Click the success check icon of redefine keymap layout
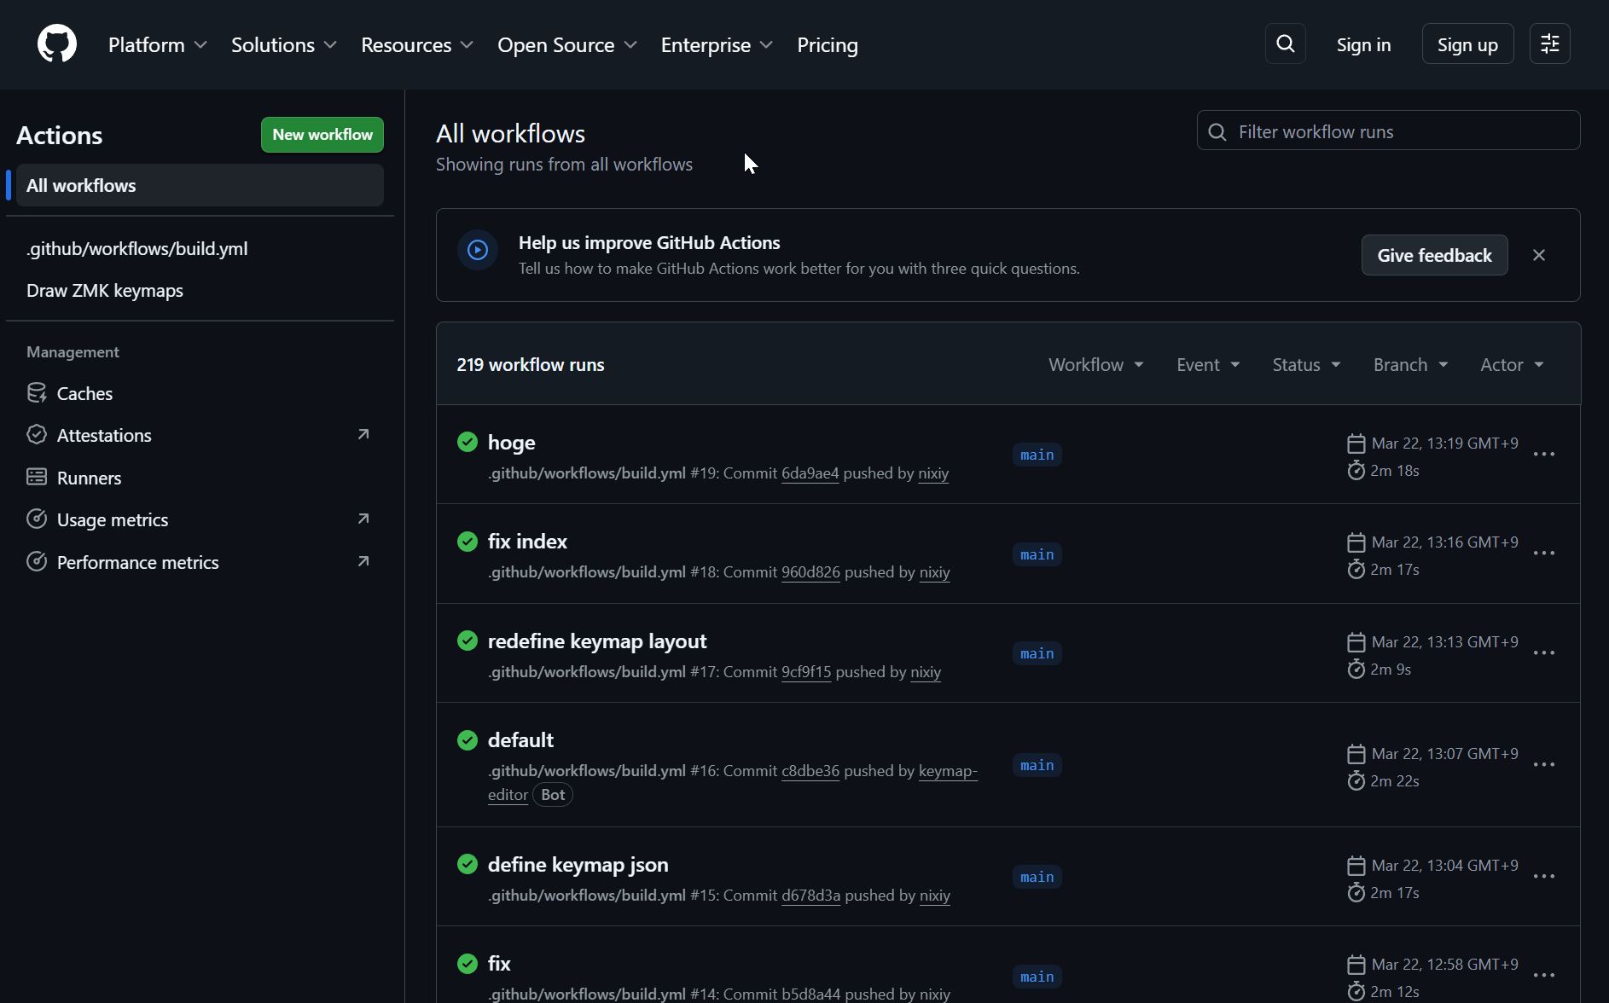Image resolution: width=1609 pixels, height=1003 pixels. pyautogui.click(x=468, y=641)
